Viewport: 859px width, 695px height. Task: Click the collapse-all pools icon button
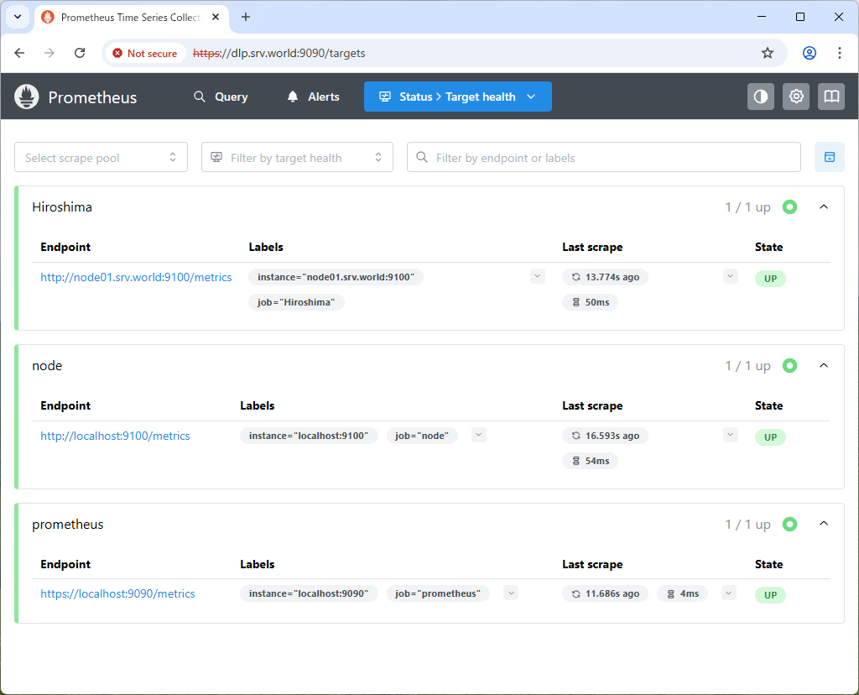point(830,157)
